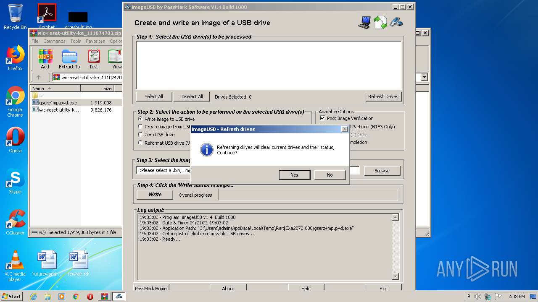Select Zero USB drive option
The width and height of the screenshot is (538, 302).
(156, 135)
